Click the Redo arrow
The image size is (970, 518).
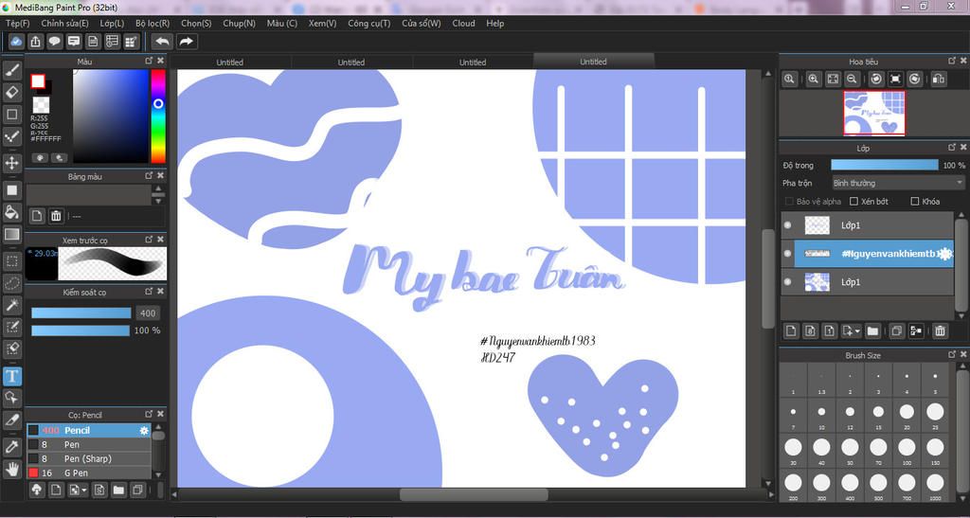186,42
